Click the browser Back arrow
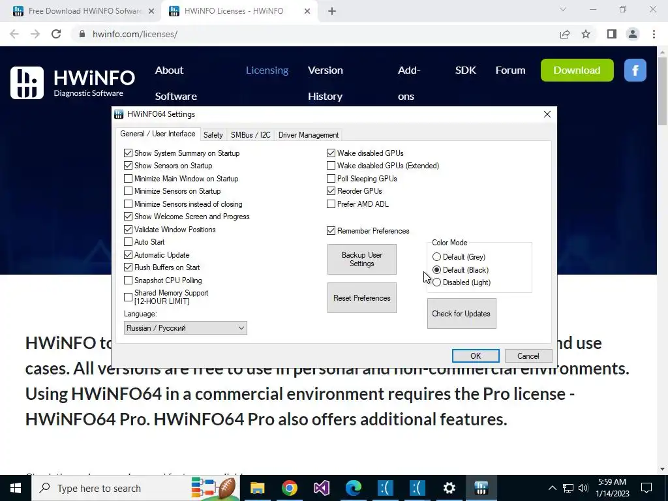668x501 pixels. tap(14, 34)
